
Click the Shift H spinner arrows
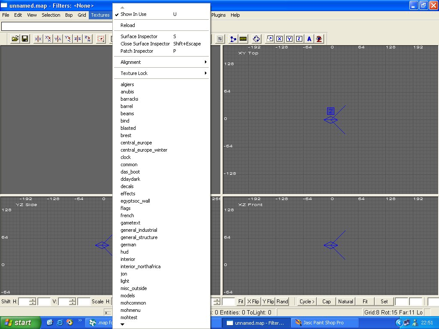pyautogui.click(x=33, y=302)
